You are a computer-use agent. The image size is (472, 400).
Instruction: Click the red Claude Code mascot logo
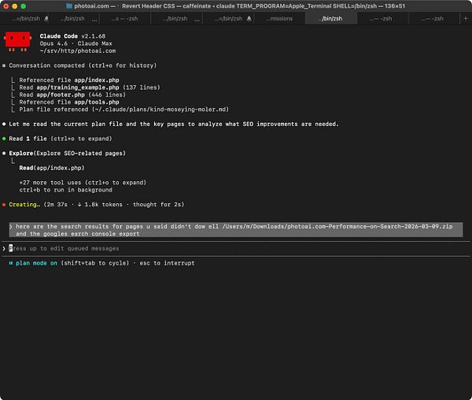[x=17, y=42]
